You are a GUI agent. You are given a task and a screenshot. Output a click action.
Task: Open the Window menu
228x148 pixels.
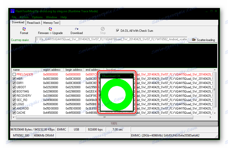[52, 17]
